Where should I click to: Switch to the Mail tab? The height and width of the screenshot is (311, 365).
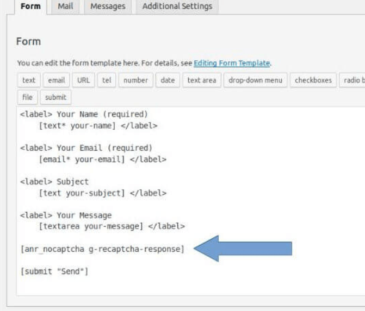pos(65,7)
